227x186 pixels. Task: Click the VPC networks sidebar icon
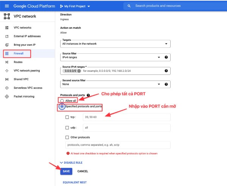(6, 28)
